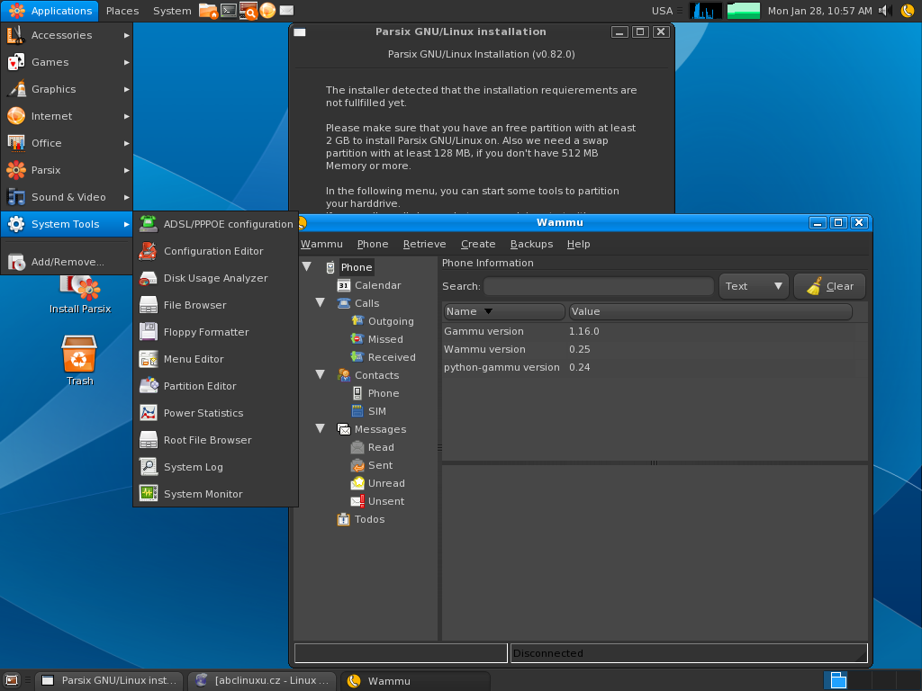Select Phone under Contacts in Wammu
922x691 pixels.
pyautogui.click(x=384, y=393)
